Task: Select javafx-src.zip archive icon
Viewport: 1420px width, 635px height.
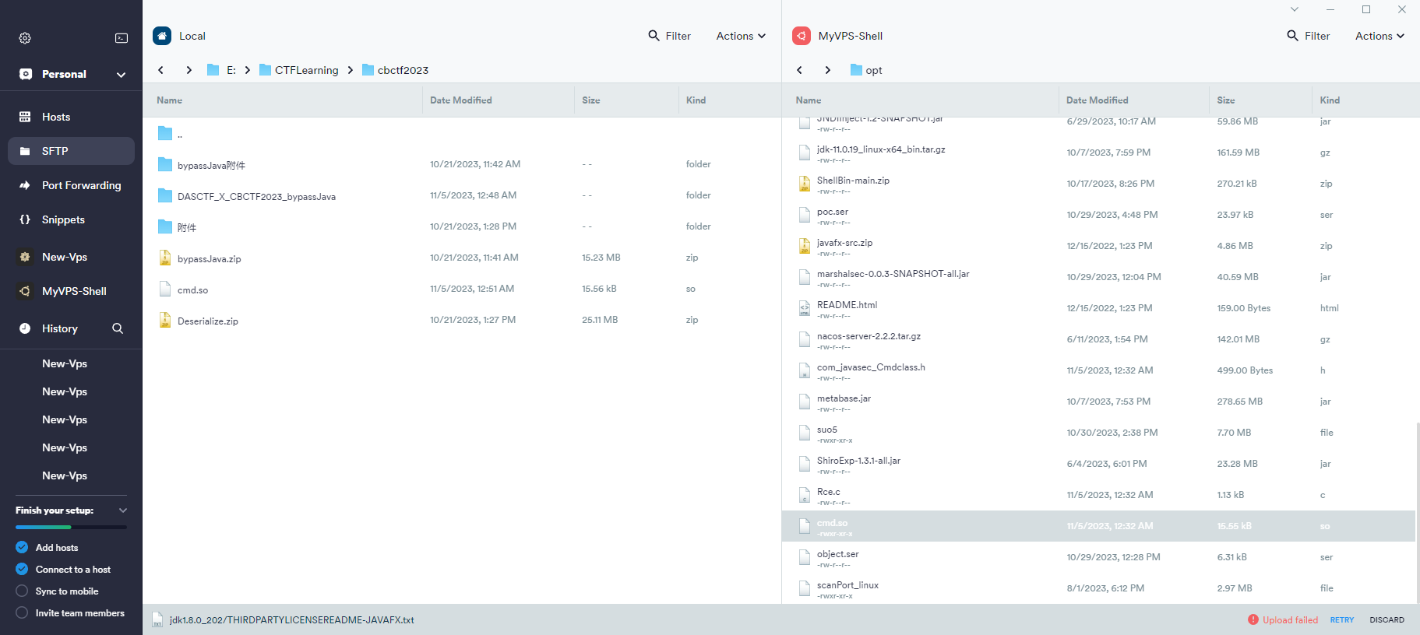Action: pos(805,246)
